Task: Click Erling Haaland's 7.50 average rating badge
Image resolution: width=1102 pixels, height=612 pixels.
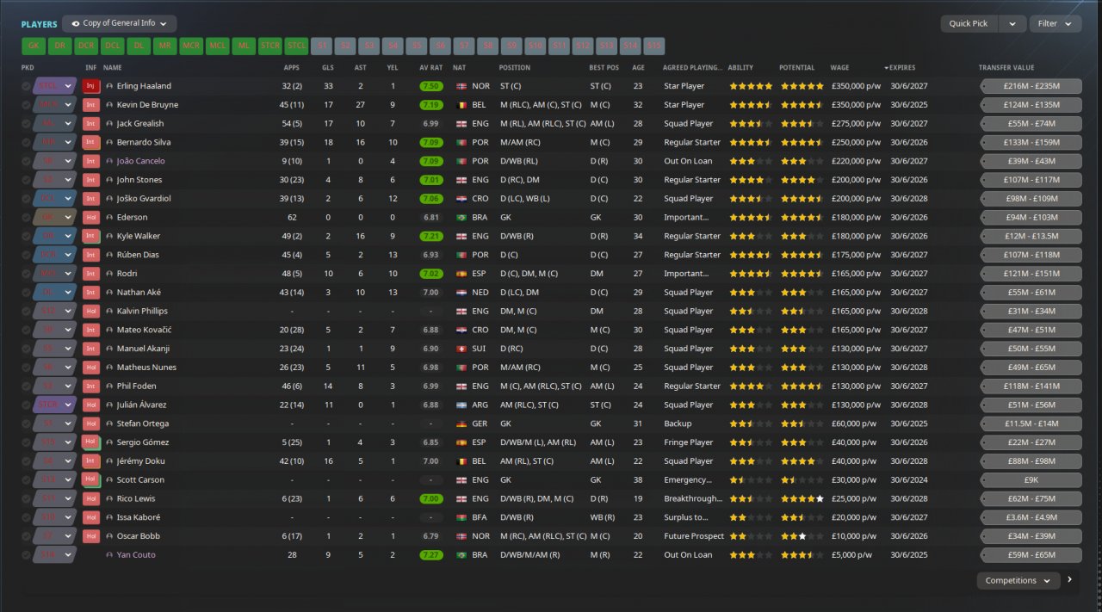Action: coord(431,86)
